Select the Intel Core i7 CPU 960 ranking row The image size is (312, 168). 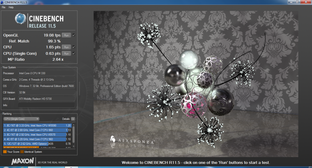point(37,139)
